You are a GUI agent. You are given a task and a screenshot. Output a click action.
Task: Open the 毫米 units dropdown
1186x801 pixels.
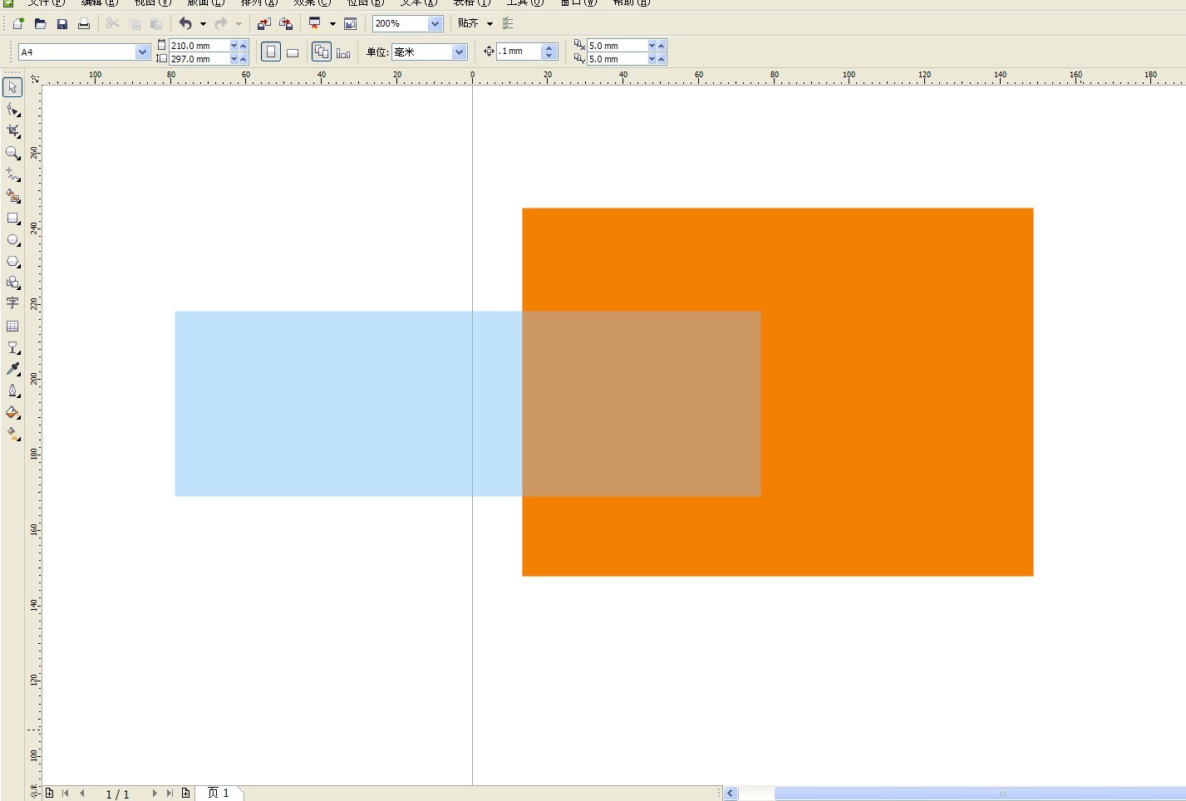[x=459, y=52]
